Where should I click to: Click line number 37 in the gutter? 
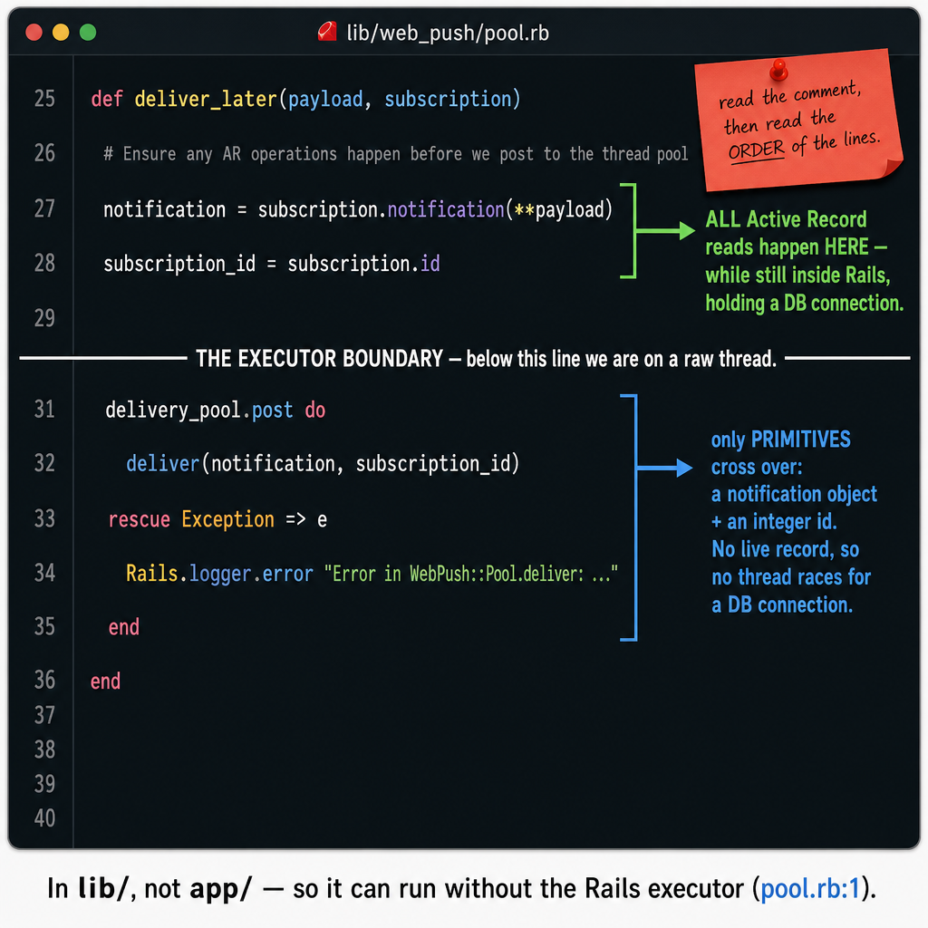pos(45,715)
